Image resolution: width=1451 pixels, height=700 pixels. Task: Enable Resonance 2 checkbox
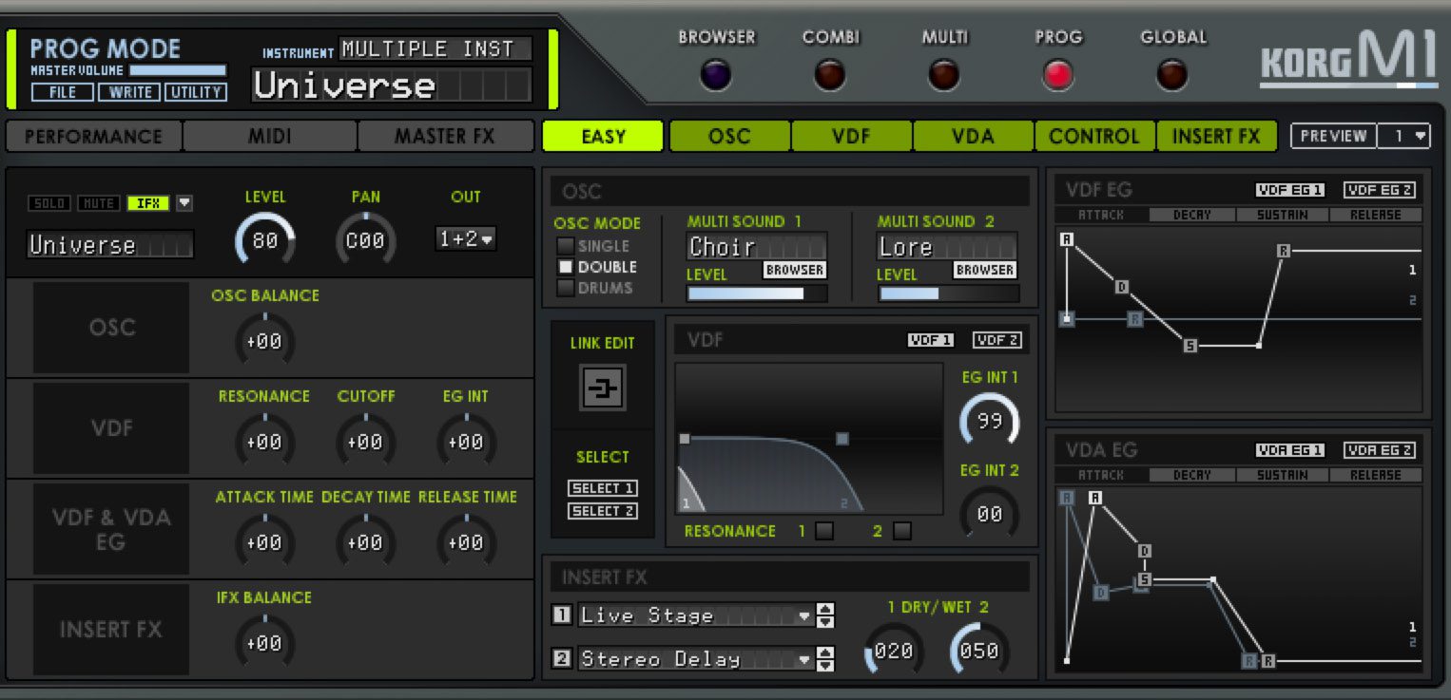point(901,531)
